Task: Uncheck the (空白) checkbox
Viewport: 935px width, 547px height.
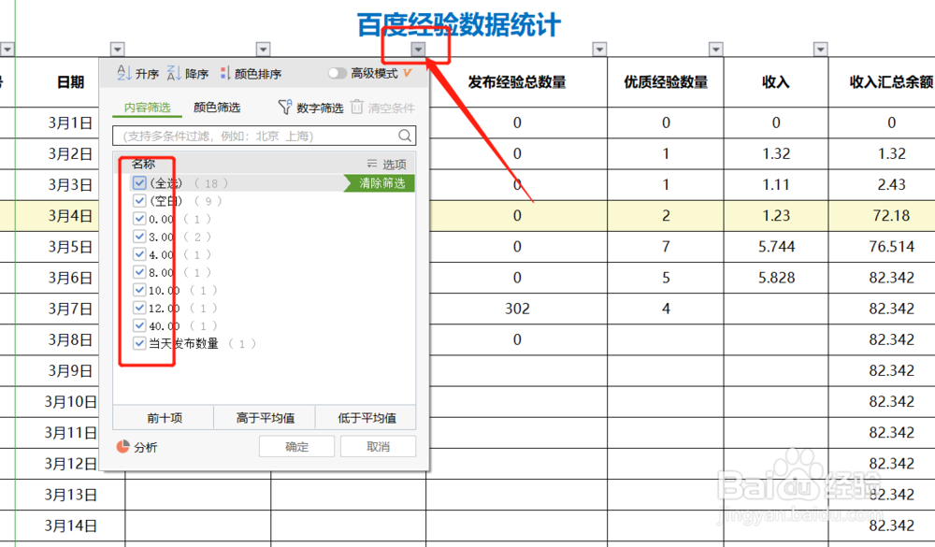Action: (x=139, y=200)
